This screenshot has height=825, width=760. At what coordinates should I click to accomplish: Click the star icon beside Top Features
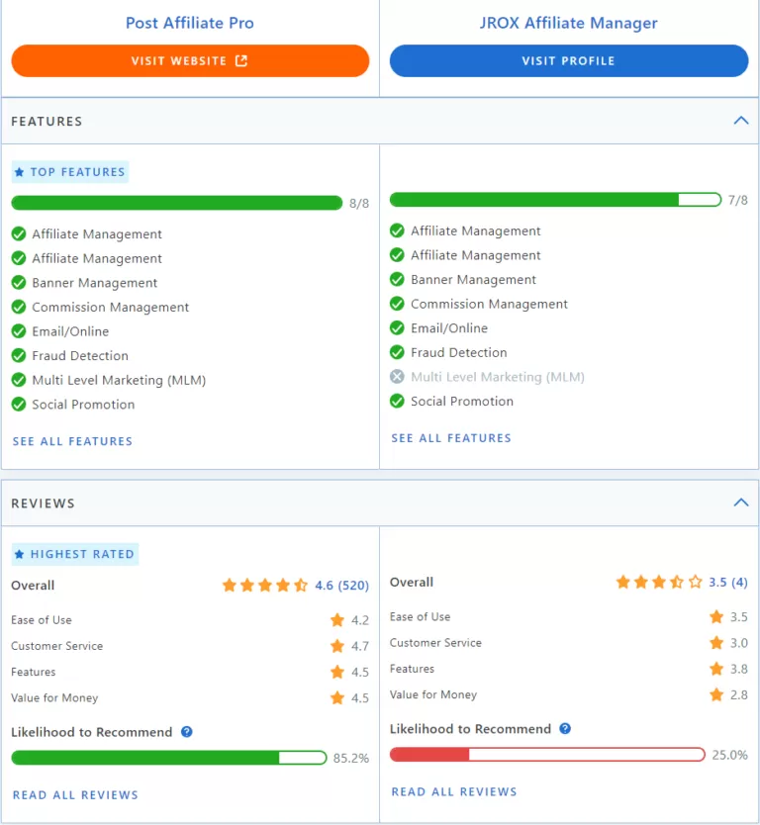click(x=19, y=172)
